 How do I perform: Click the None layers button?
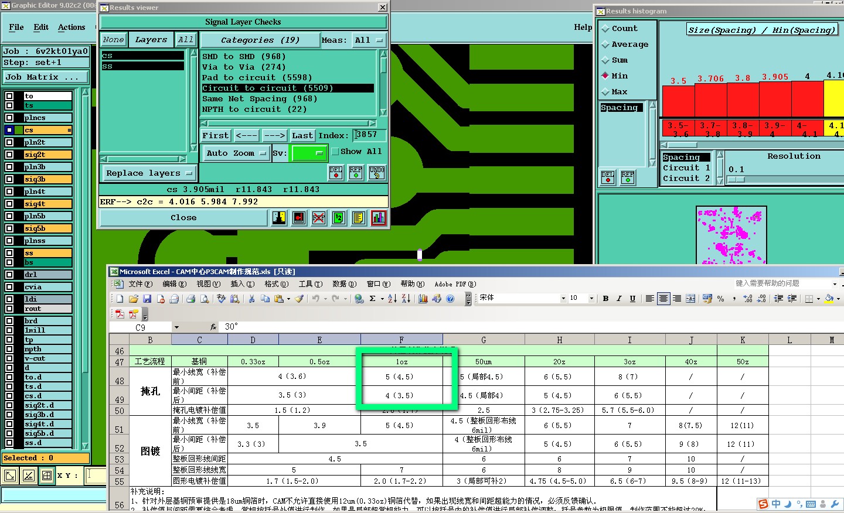click(x=113, y=40)
